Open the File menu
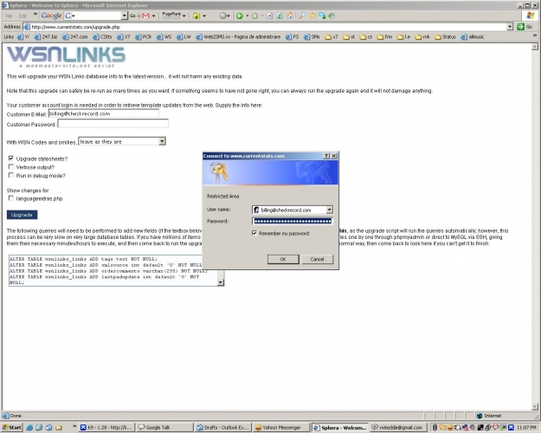The width and height of the screenshot is (541, 433). coord(10,16)
